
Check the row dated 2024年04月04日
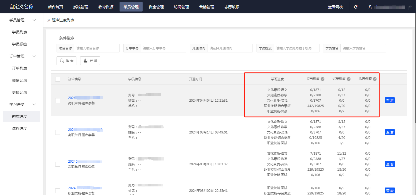pos(58,101)
